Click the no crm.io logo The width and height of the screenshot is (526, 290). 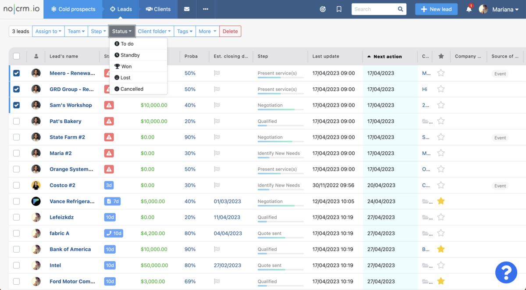click(21, 9)
